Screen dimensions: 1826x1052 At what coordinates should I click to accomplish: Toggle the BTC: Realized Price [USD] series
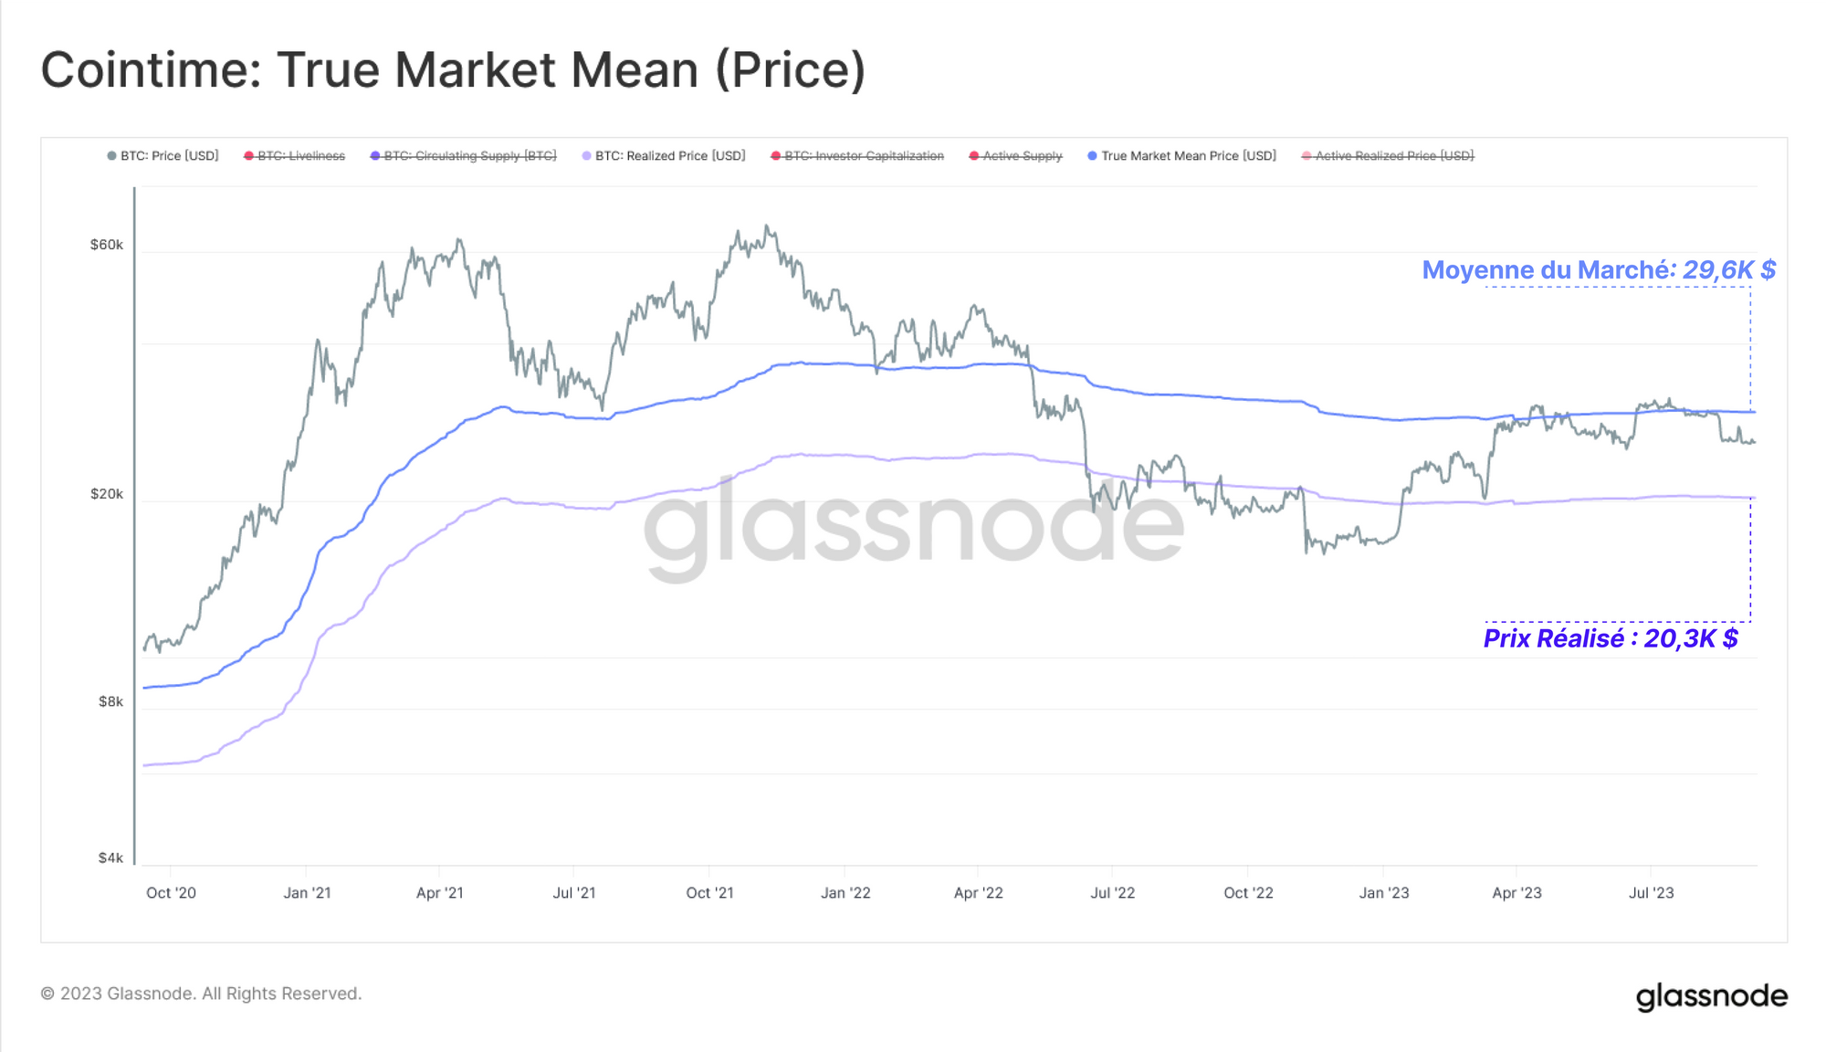[664, 156]
